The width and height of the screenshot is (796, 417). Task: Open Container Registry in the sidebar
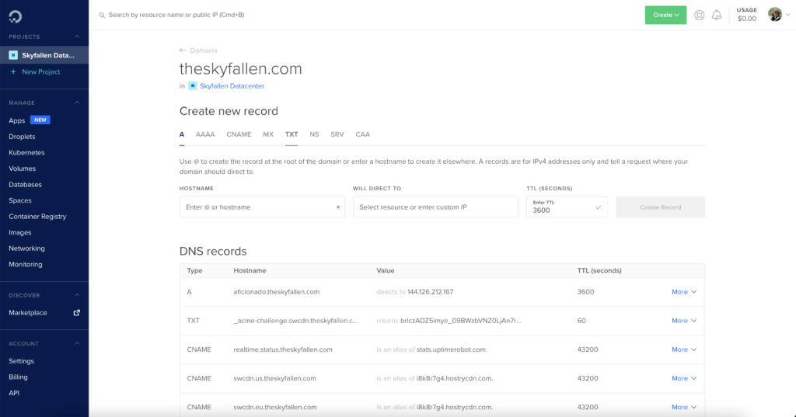pos(37,216)
